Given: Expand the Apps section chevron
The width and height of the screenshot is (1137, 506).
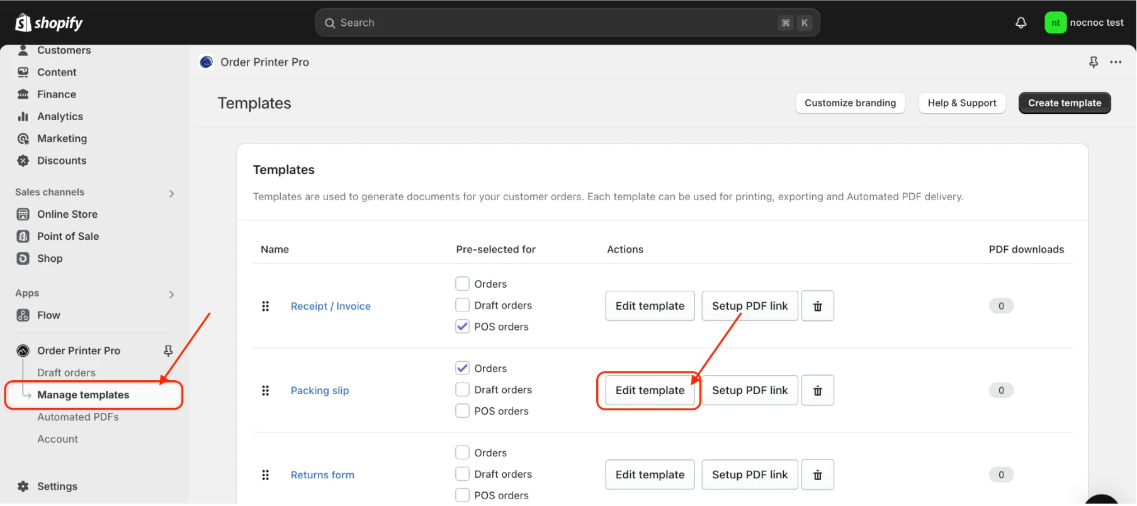Looking at the screenshot, I should pos(171,295).
